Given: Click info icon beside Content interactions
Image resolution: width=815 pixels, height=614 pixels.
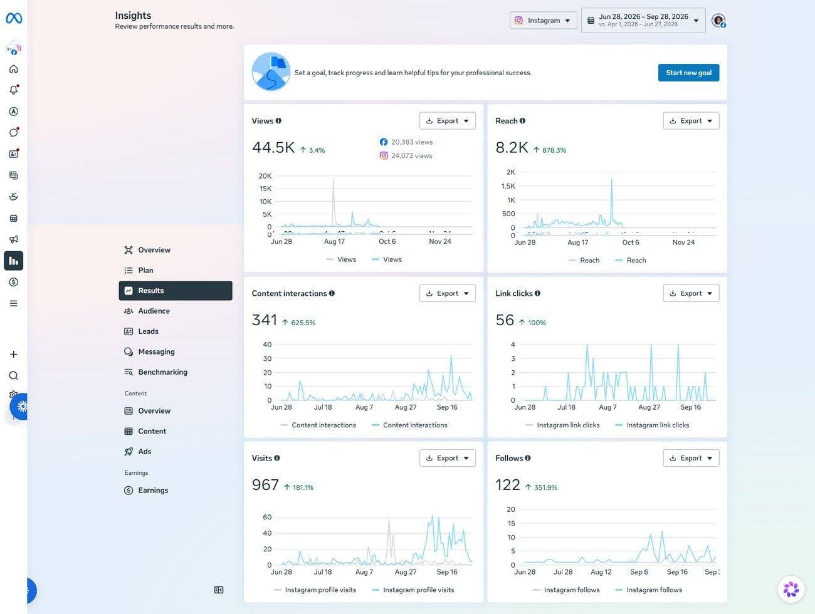Looking at the screenshot, I should (332, 293).
